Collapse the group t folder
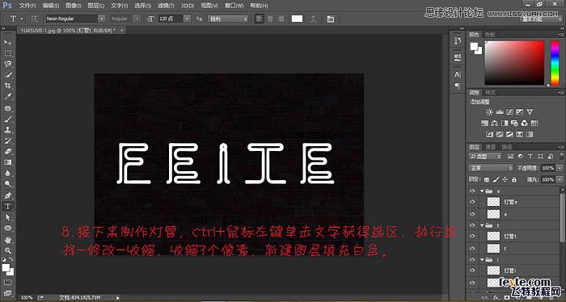The image size is (566, 302). (482, 225)
